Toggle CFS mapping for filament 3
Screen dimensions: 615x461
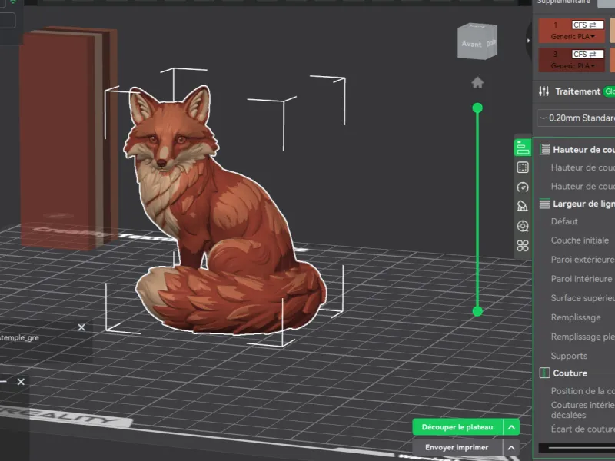[x=587, y=54]
